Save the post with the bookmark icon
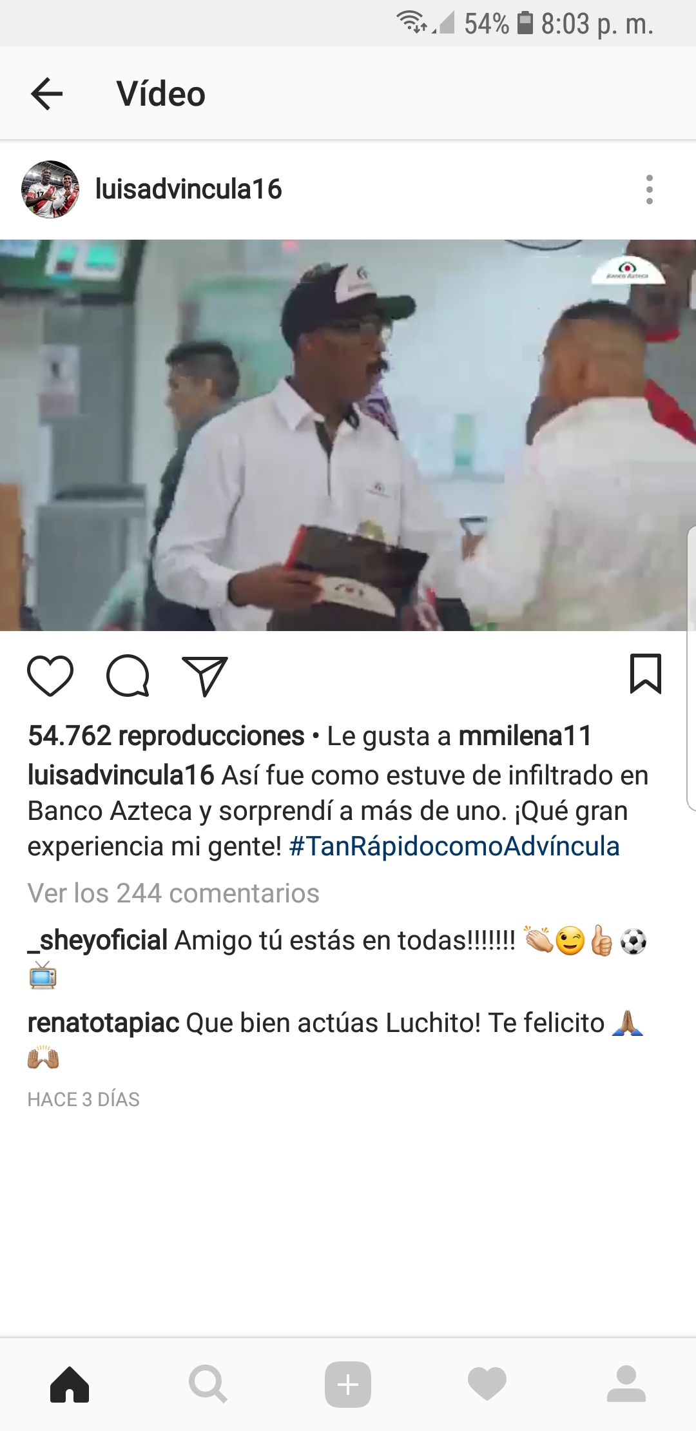The width and height of the screenshot is (696, 1431). tap(646, 674)
